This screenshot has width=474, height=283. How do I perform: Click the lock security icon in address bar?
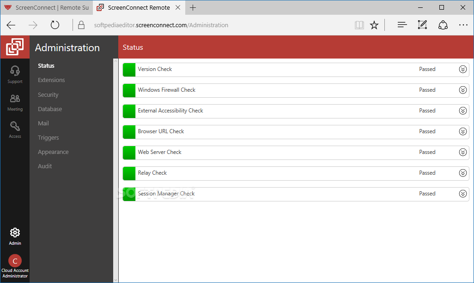[81, 25]
